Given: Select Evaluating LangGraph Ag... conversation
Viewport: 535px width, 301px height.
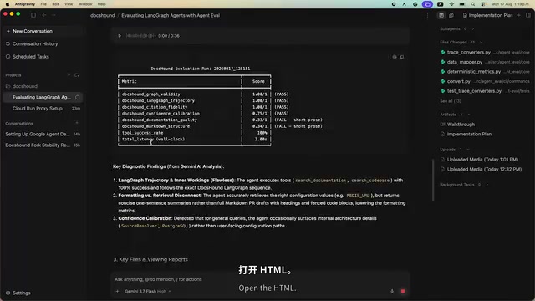Looking at the screenshot, I should [43, 97].
